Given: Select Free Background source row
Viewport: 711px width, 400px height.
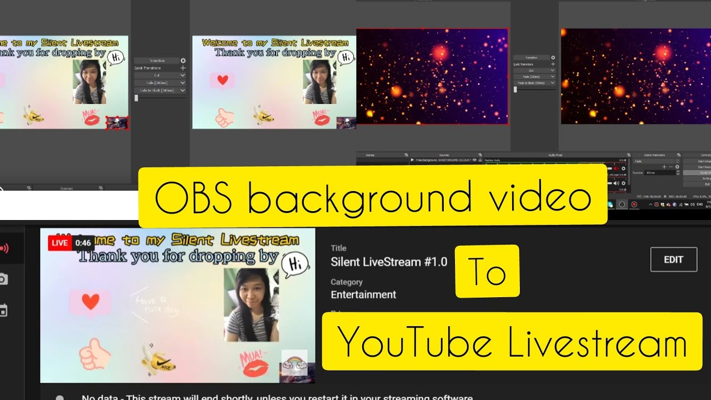Looking at the screenshot, I should pos(445,160).
